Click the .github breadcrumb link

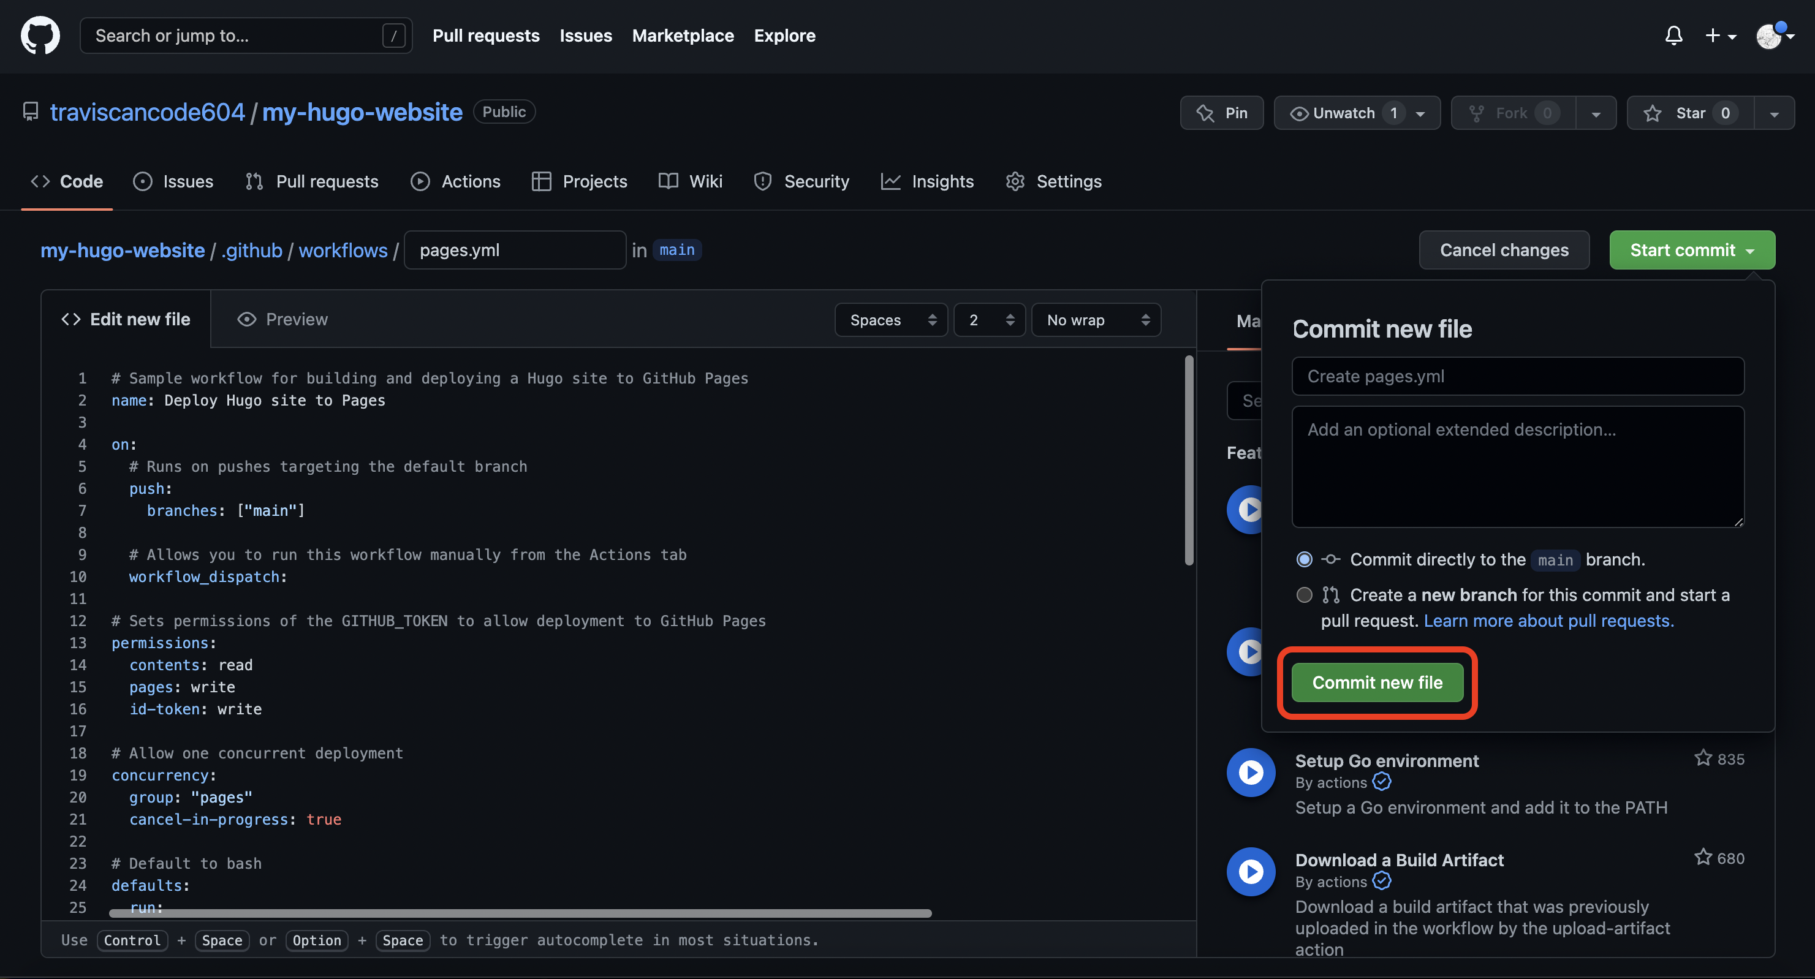pyautogui.click(x=251, y=250)
